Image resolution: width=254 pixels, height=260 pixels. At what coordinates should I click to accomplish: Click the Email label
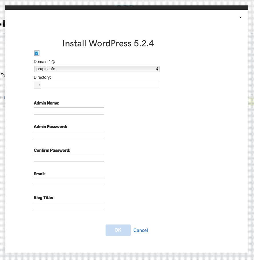pos(39,174)
